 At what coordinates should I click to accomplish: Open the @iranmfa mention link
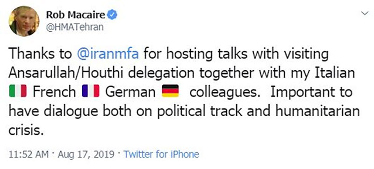tap(108, 54)
